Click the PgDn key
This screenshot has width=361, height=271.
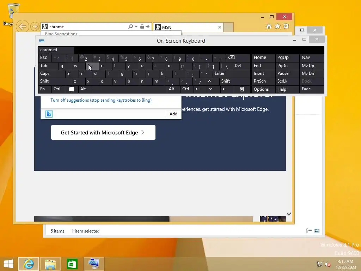(287, 66)
